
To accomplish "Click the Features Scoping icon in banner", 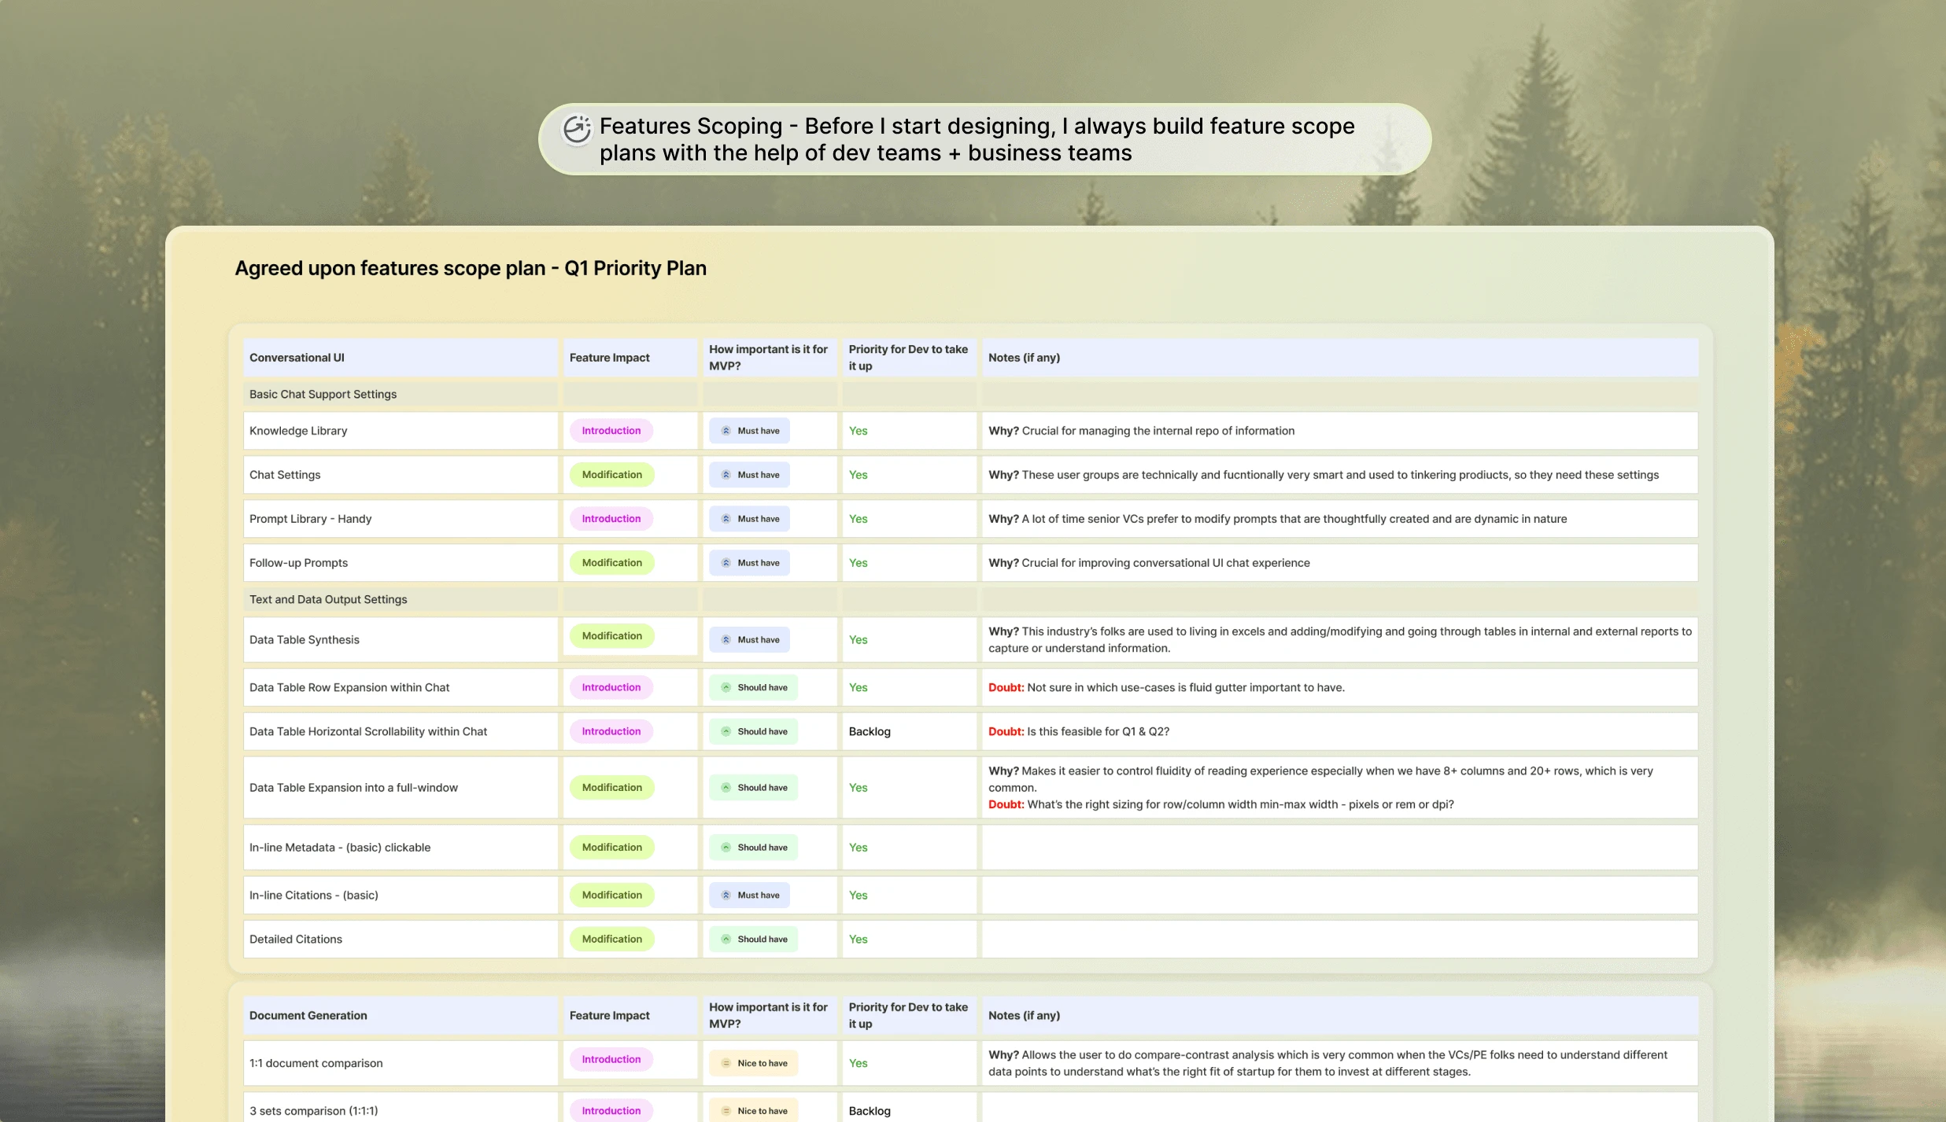I will click(577, 130).
